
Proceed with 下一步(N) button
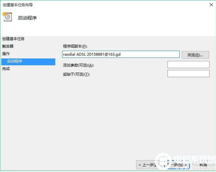pyautogui.click(x=177, y=165)
